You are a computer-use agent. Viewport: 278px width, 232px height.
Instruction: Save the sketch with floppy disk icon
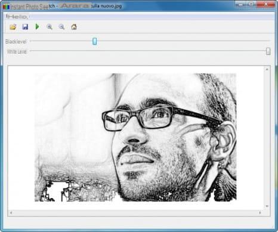tap(25, 27)
